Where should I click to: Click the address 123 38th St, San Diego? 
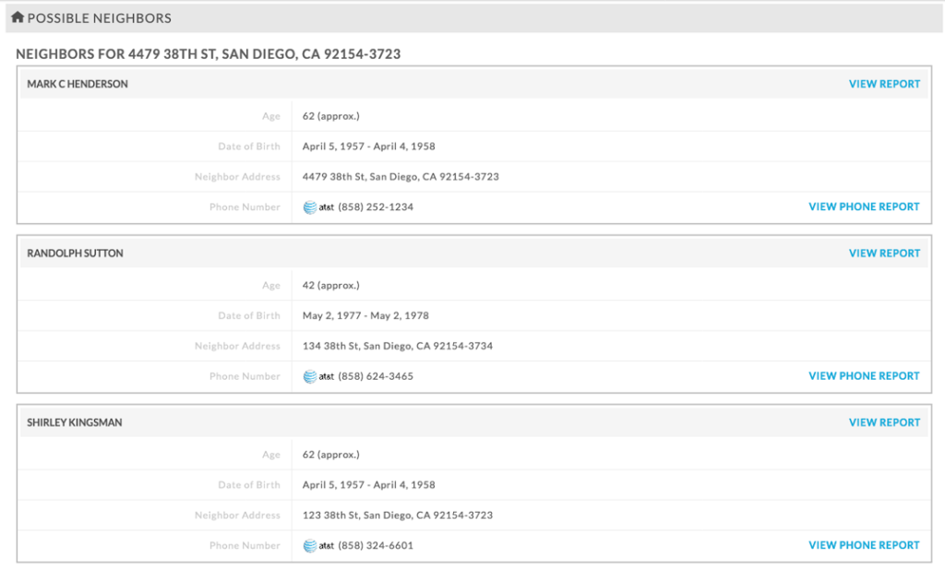(398, 515)
